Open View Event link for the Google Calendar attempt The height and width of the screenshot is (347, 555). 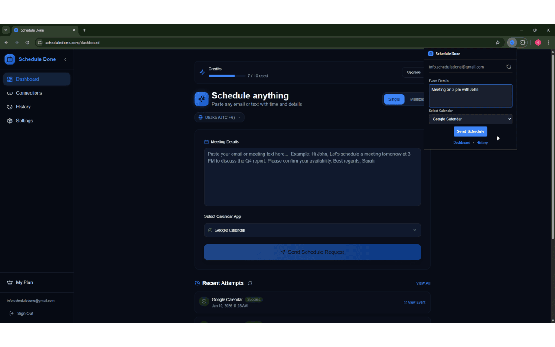[414, 302]
